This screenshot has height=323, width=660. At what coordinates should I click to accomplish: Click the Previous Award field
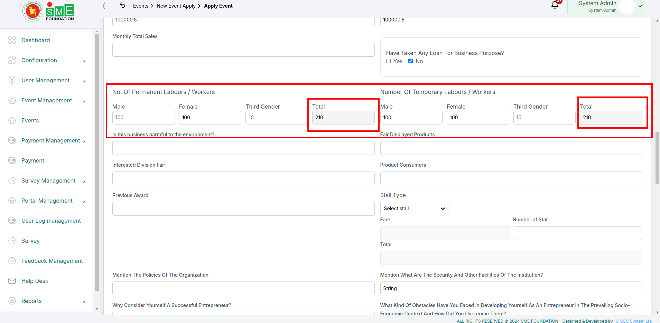pyautogui.click(x=243, y=209)
